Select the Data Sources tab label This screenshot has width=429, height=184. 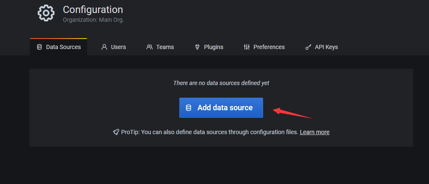pyautogui.click(x=63, y=47)
